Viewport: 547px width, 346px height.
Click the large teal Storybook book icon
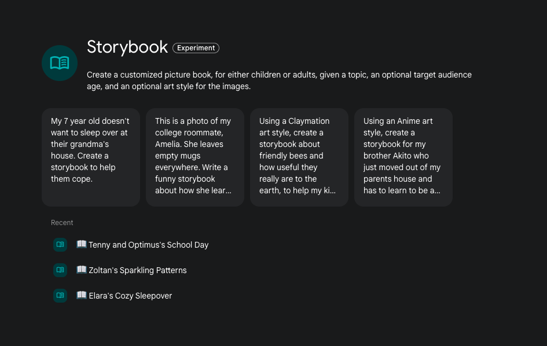pyautogui.click(x=60, y=63)
